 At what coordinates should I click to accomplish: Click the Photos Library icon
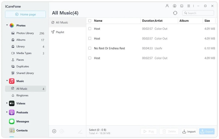click(13, 33)
